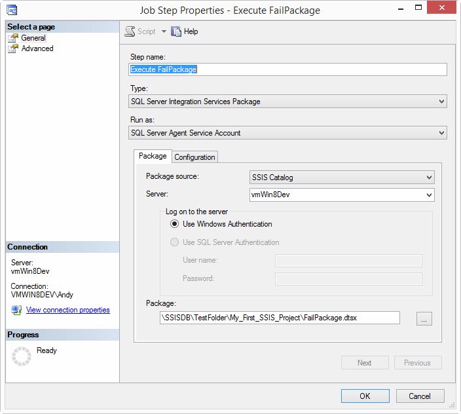Expand the Run as dropdown
Viewport: 461px width, 414px height.
coord(442,133)
